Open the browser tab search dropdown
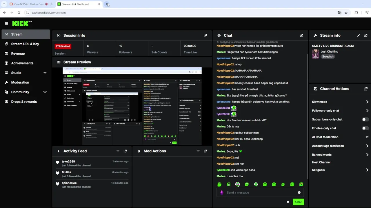Screen dimensions: 371x208 [x=4, y=4]
